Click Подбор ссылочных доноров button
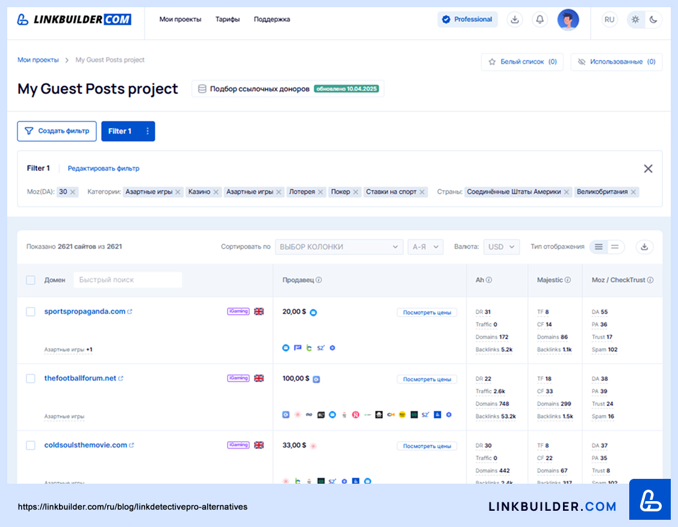This screenshot has width=678, height=527. [288, 89]
